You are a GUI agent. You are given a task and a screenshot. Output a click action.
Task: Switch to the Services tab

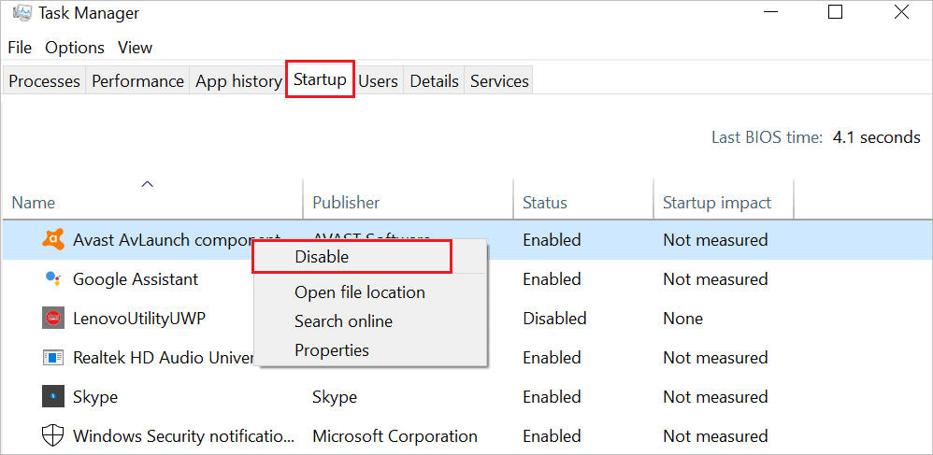pos(499,81)
